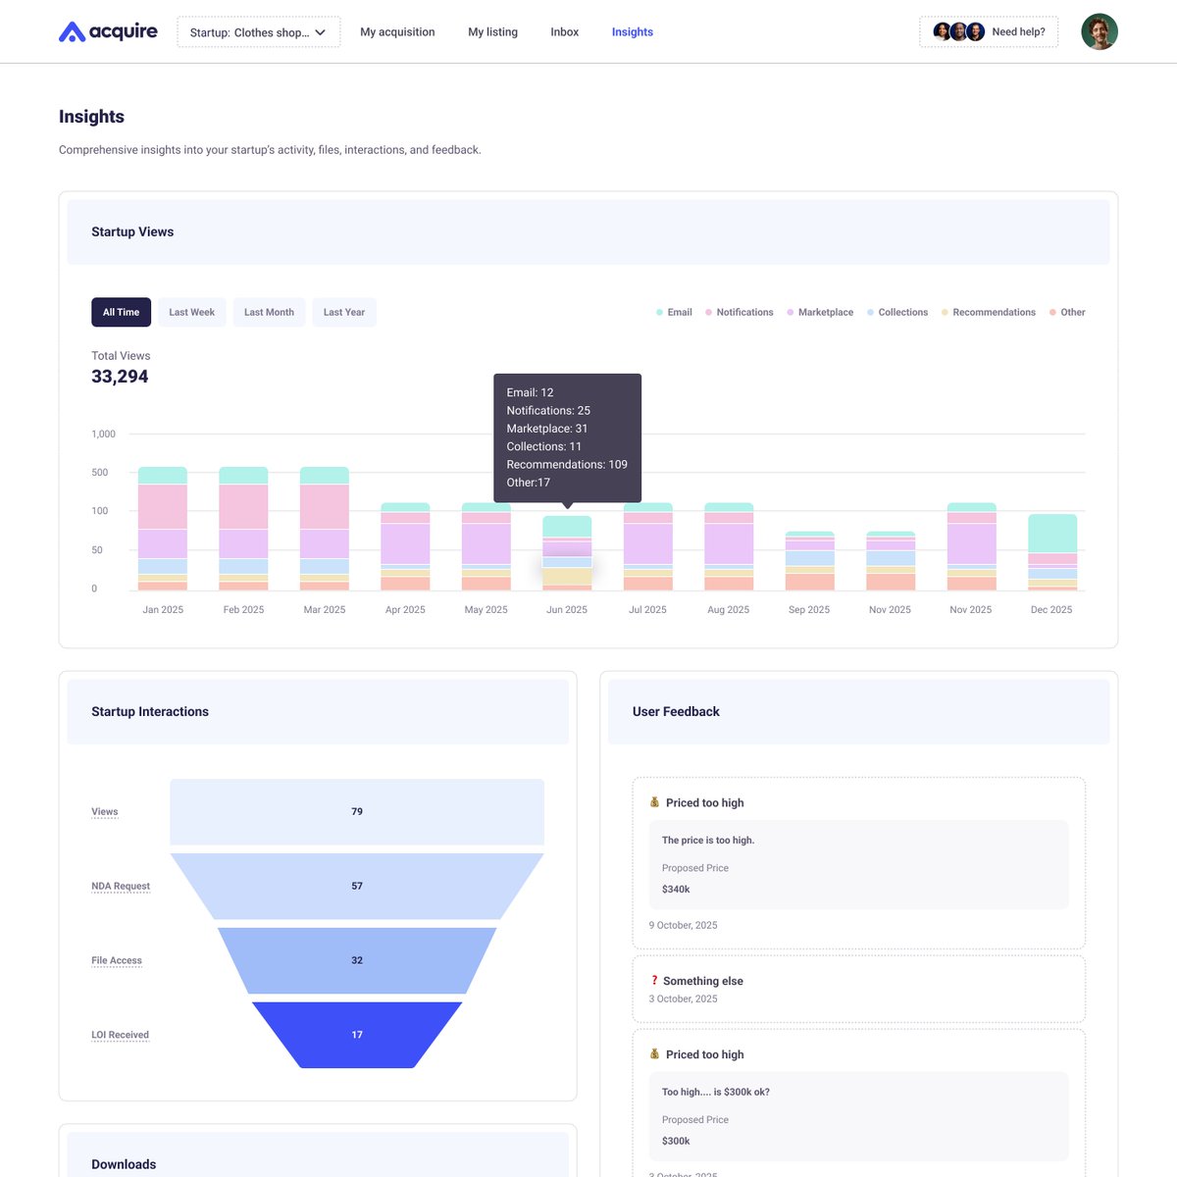
Task: Click the User Feedback heading
Action: (676, 712)
